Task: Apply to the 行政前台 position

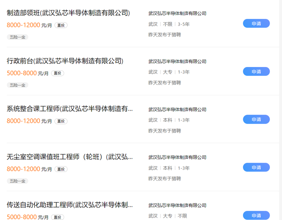Action: [256, 71]
